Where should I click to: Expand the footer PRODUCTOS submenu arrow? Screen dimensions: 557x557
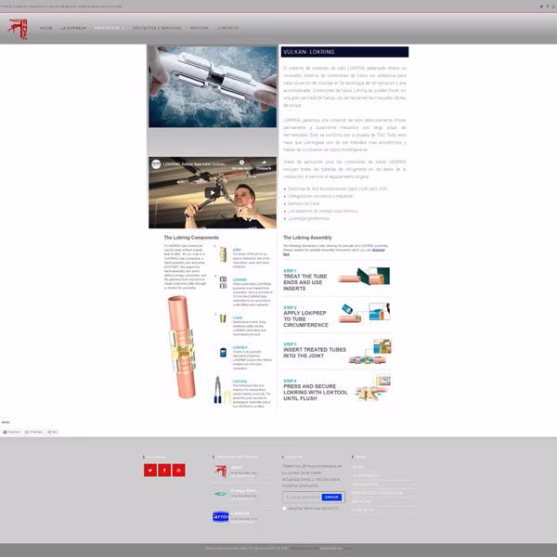(x=413, y=485)
